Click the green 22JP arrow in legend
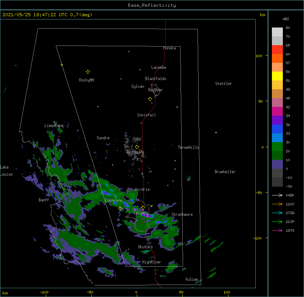This screenshot has height=297, width=304. (x=277, y=222)
